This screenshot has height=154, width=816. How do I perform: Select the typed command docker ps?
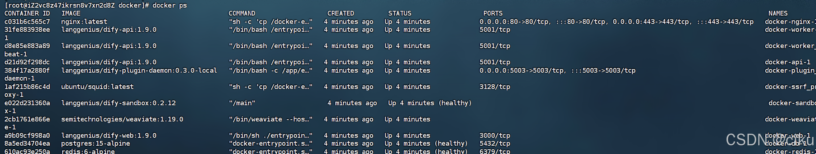pos(170,5)
